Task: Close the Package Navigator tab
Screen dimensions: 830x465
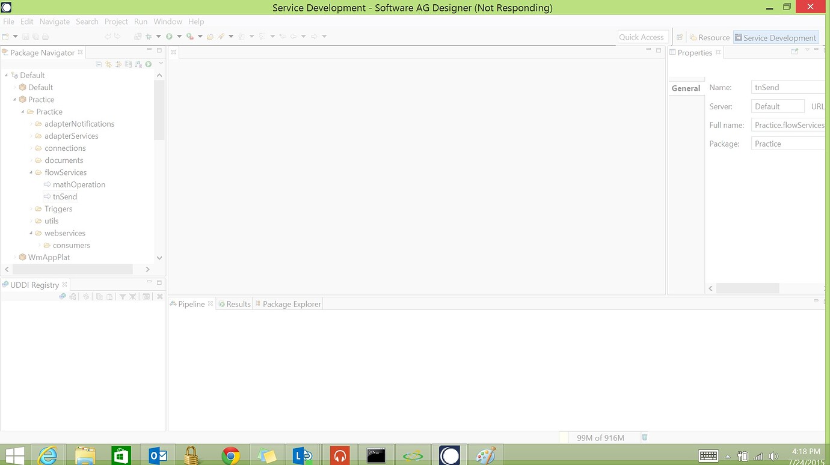Action: coord(80,52)
